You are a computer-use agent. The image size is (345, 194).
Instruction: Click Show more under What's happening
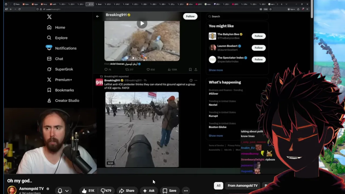216,136
